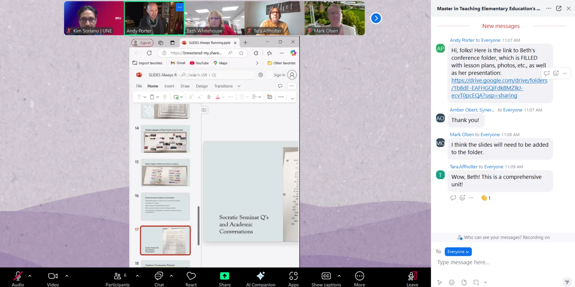Toggle the camera with Video button
This screenshot has height=287, width=575.
click(53, 276)
